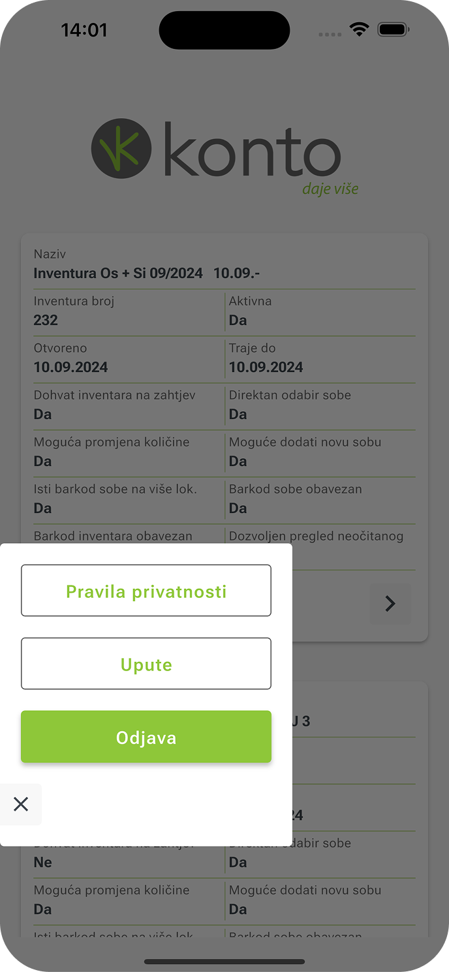
Task: Tap the Wi-Fi status icon
Action: [x=359, y=29]
